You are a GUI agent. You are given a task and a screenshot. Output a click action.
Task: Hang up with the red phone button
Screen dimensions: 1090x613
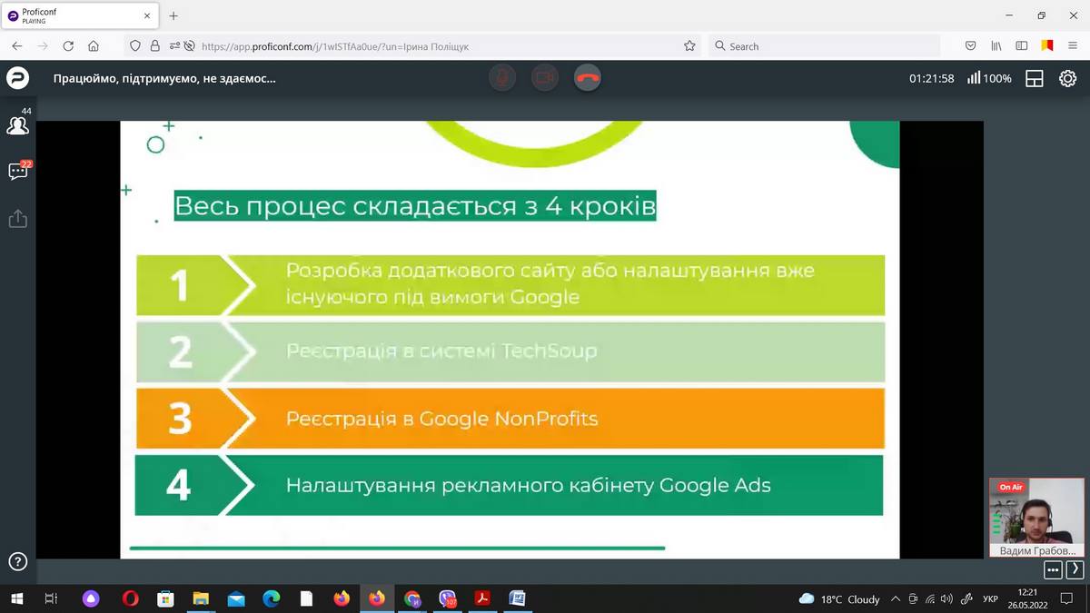(588, 78)
